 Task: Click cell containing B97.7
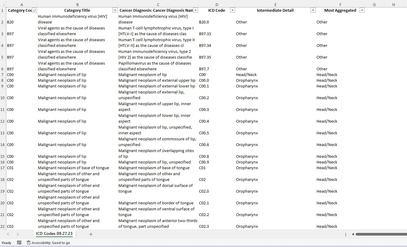[x=217, y=66]
